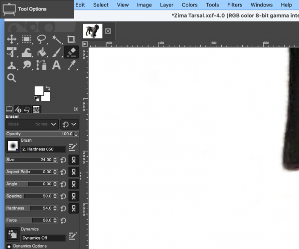
Task: Reset colors to default black and white
Action: click(x=36, y=99)
